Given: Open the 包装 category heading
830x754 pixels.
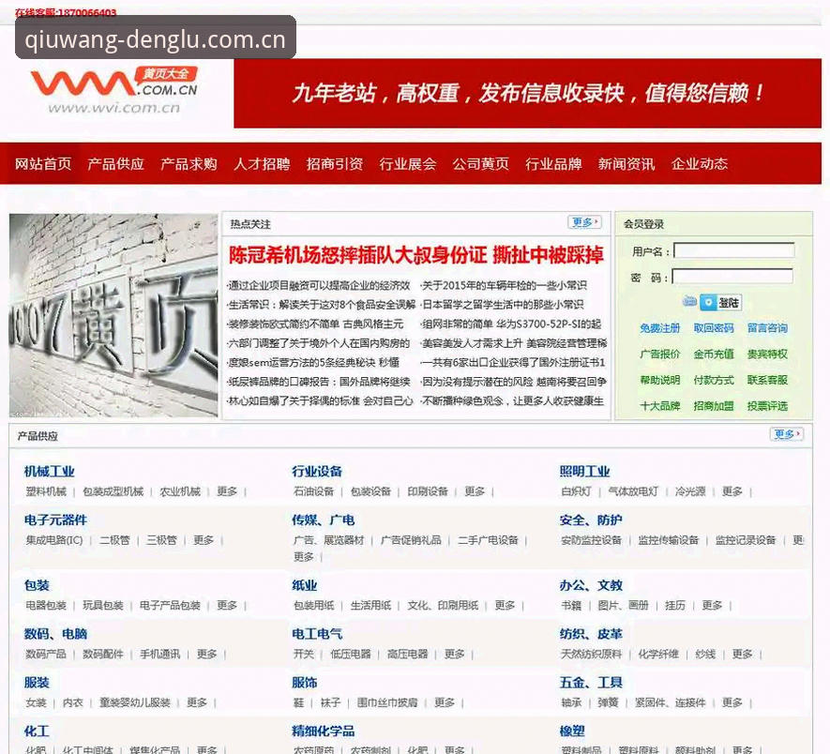Looking at the screenshot, I should tap(37, 585).
